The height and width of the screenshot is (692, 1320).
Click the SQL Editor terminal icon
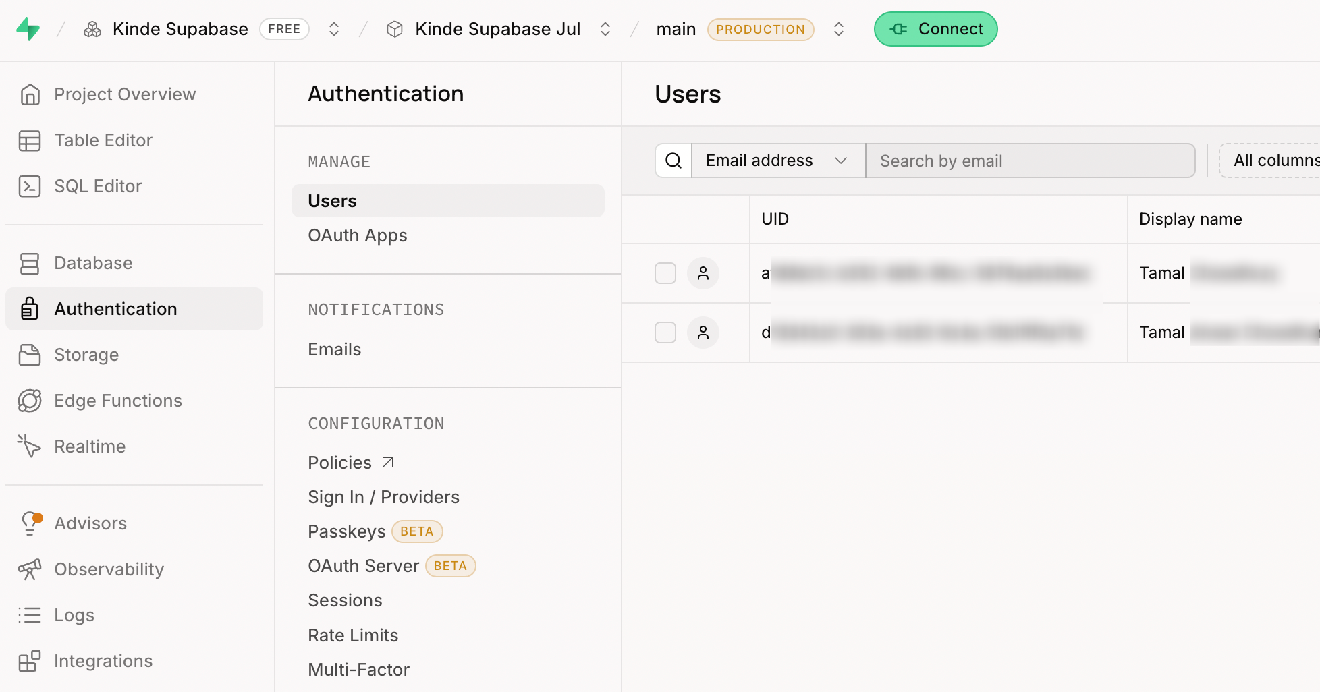30,186
